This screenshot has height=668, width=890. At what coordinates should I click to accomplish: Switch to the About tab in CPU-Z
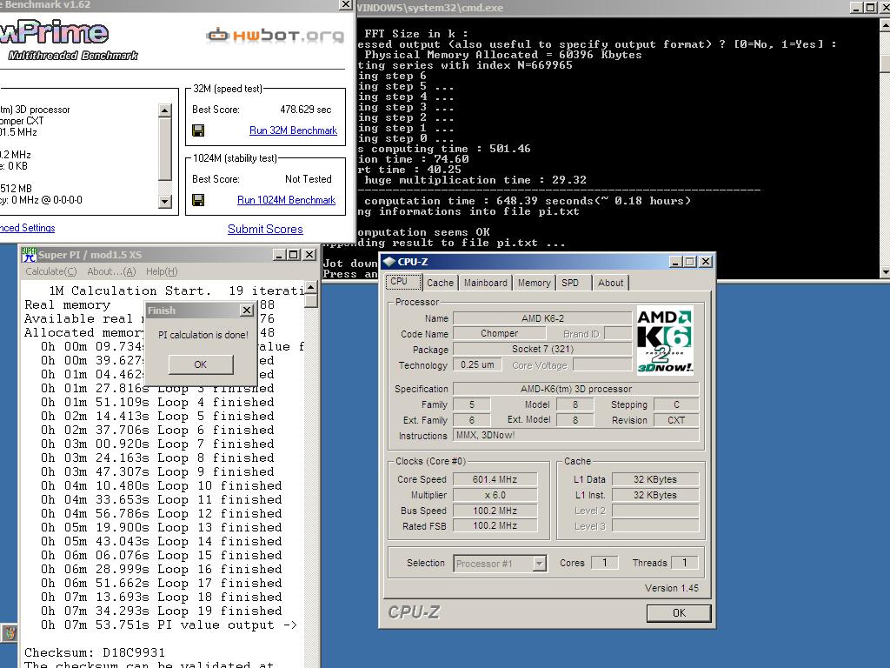[610, 283]
